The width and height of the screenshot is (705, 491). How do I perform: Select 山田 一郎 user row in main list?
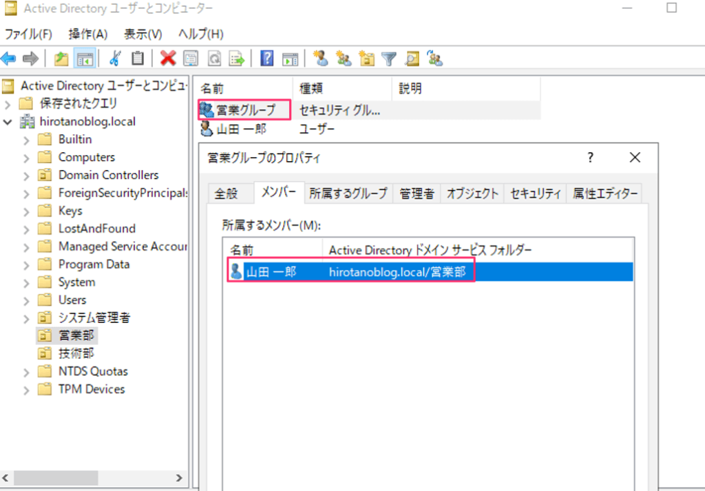click(x=369, y=129)
